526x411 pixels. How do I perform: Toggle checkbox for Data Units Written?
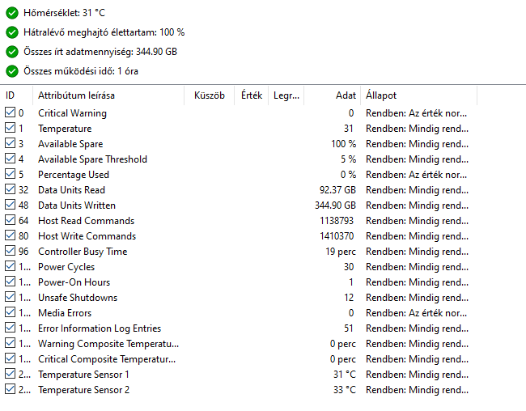coord(10,205)
